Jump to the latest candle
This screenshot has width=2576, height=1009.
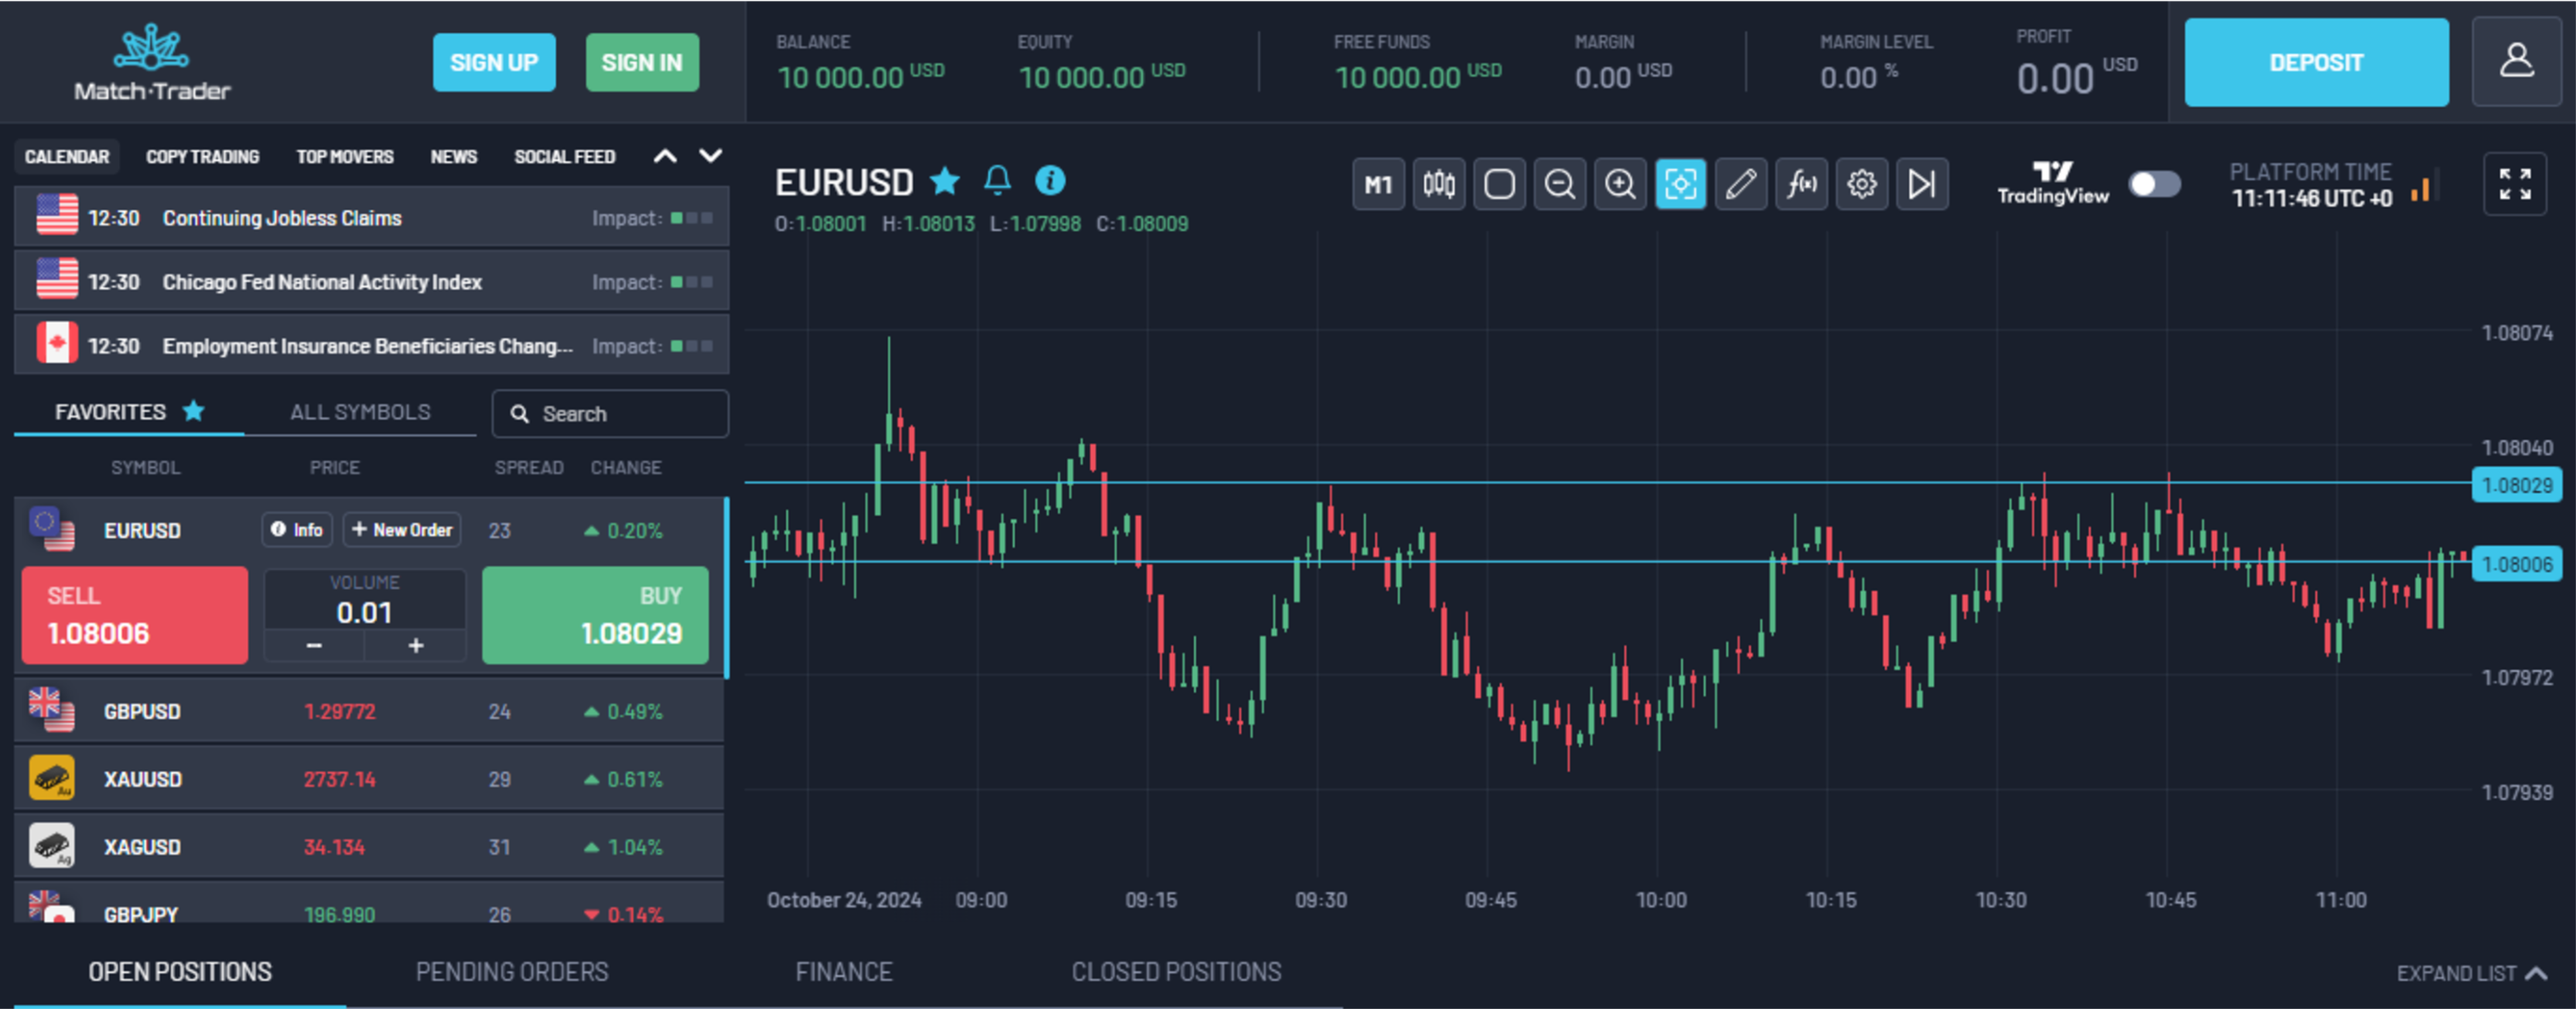1922,184
